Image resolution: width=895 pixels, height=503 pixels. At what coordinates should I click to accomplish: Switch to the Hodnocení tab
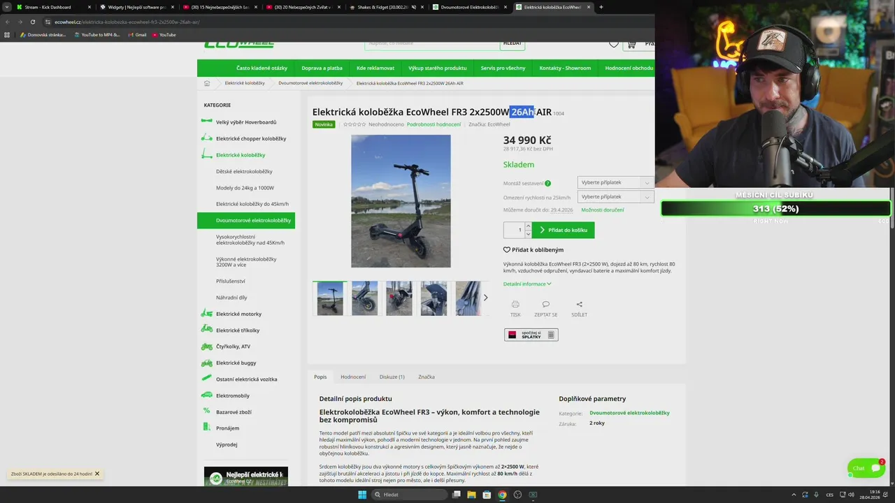(x=353, y=377)
